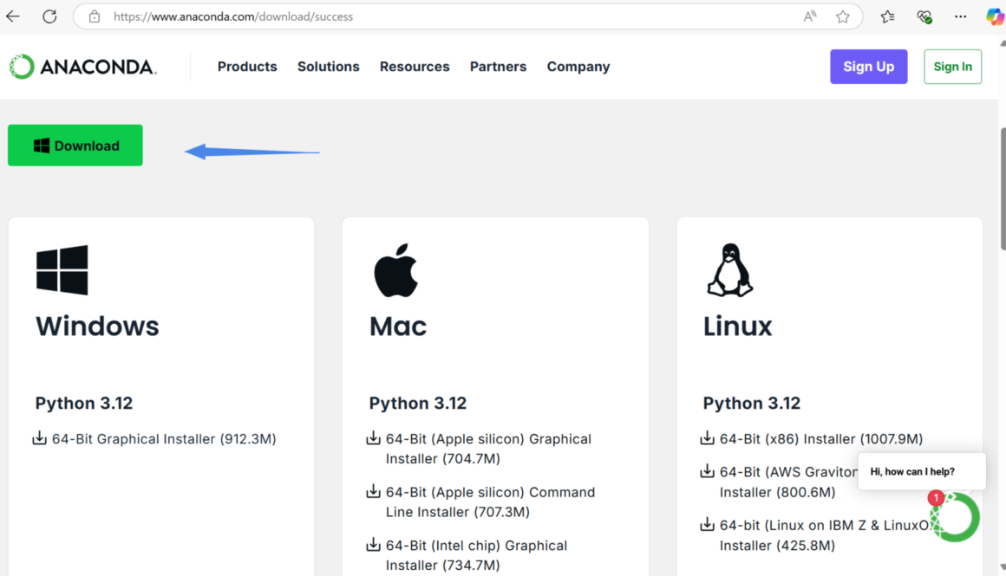1006x576 pixels.
Task: Click the URL address bar field
Action: pyautogui.click(x=434, y=16)
